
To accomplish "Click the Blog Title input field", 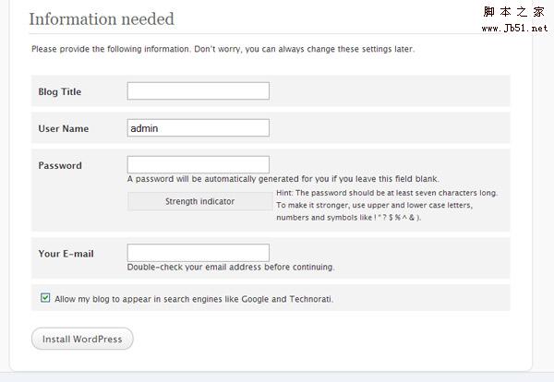I will pos(198,90).
